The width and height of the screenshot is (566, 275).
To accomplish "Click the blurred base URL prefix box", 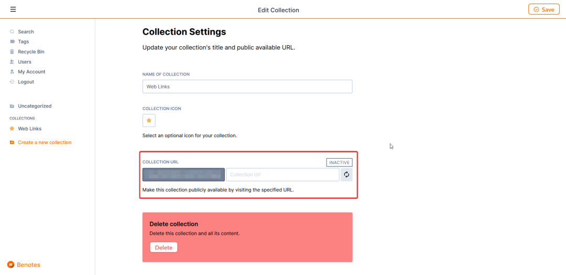I will [x=184, y=174].
